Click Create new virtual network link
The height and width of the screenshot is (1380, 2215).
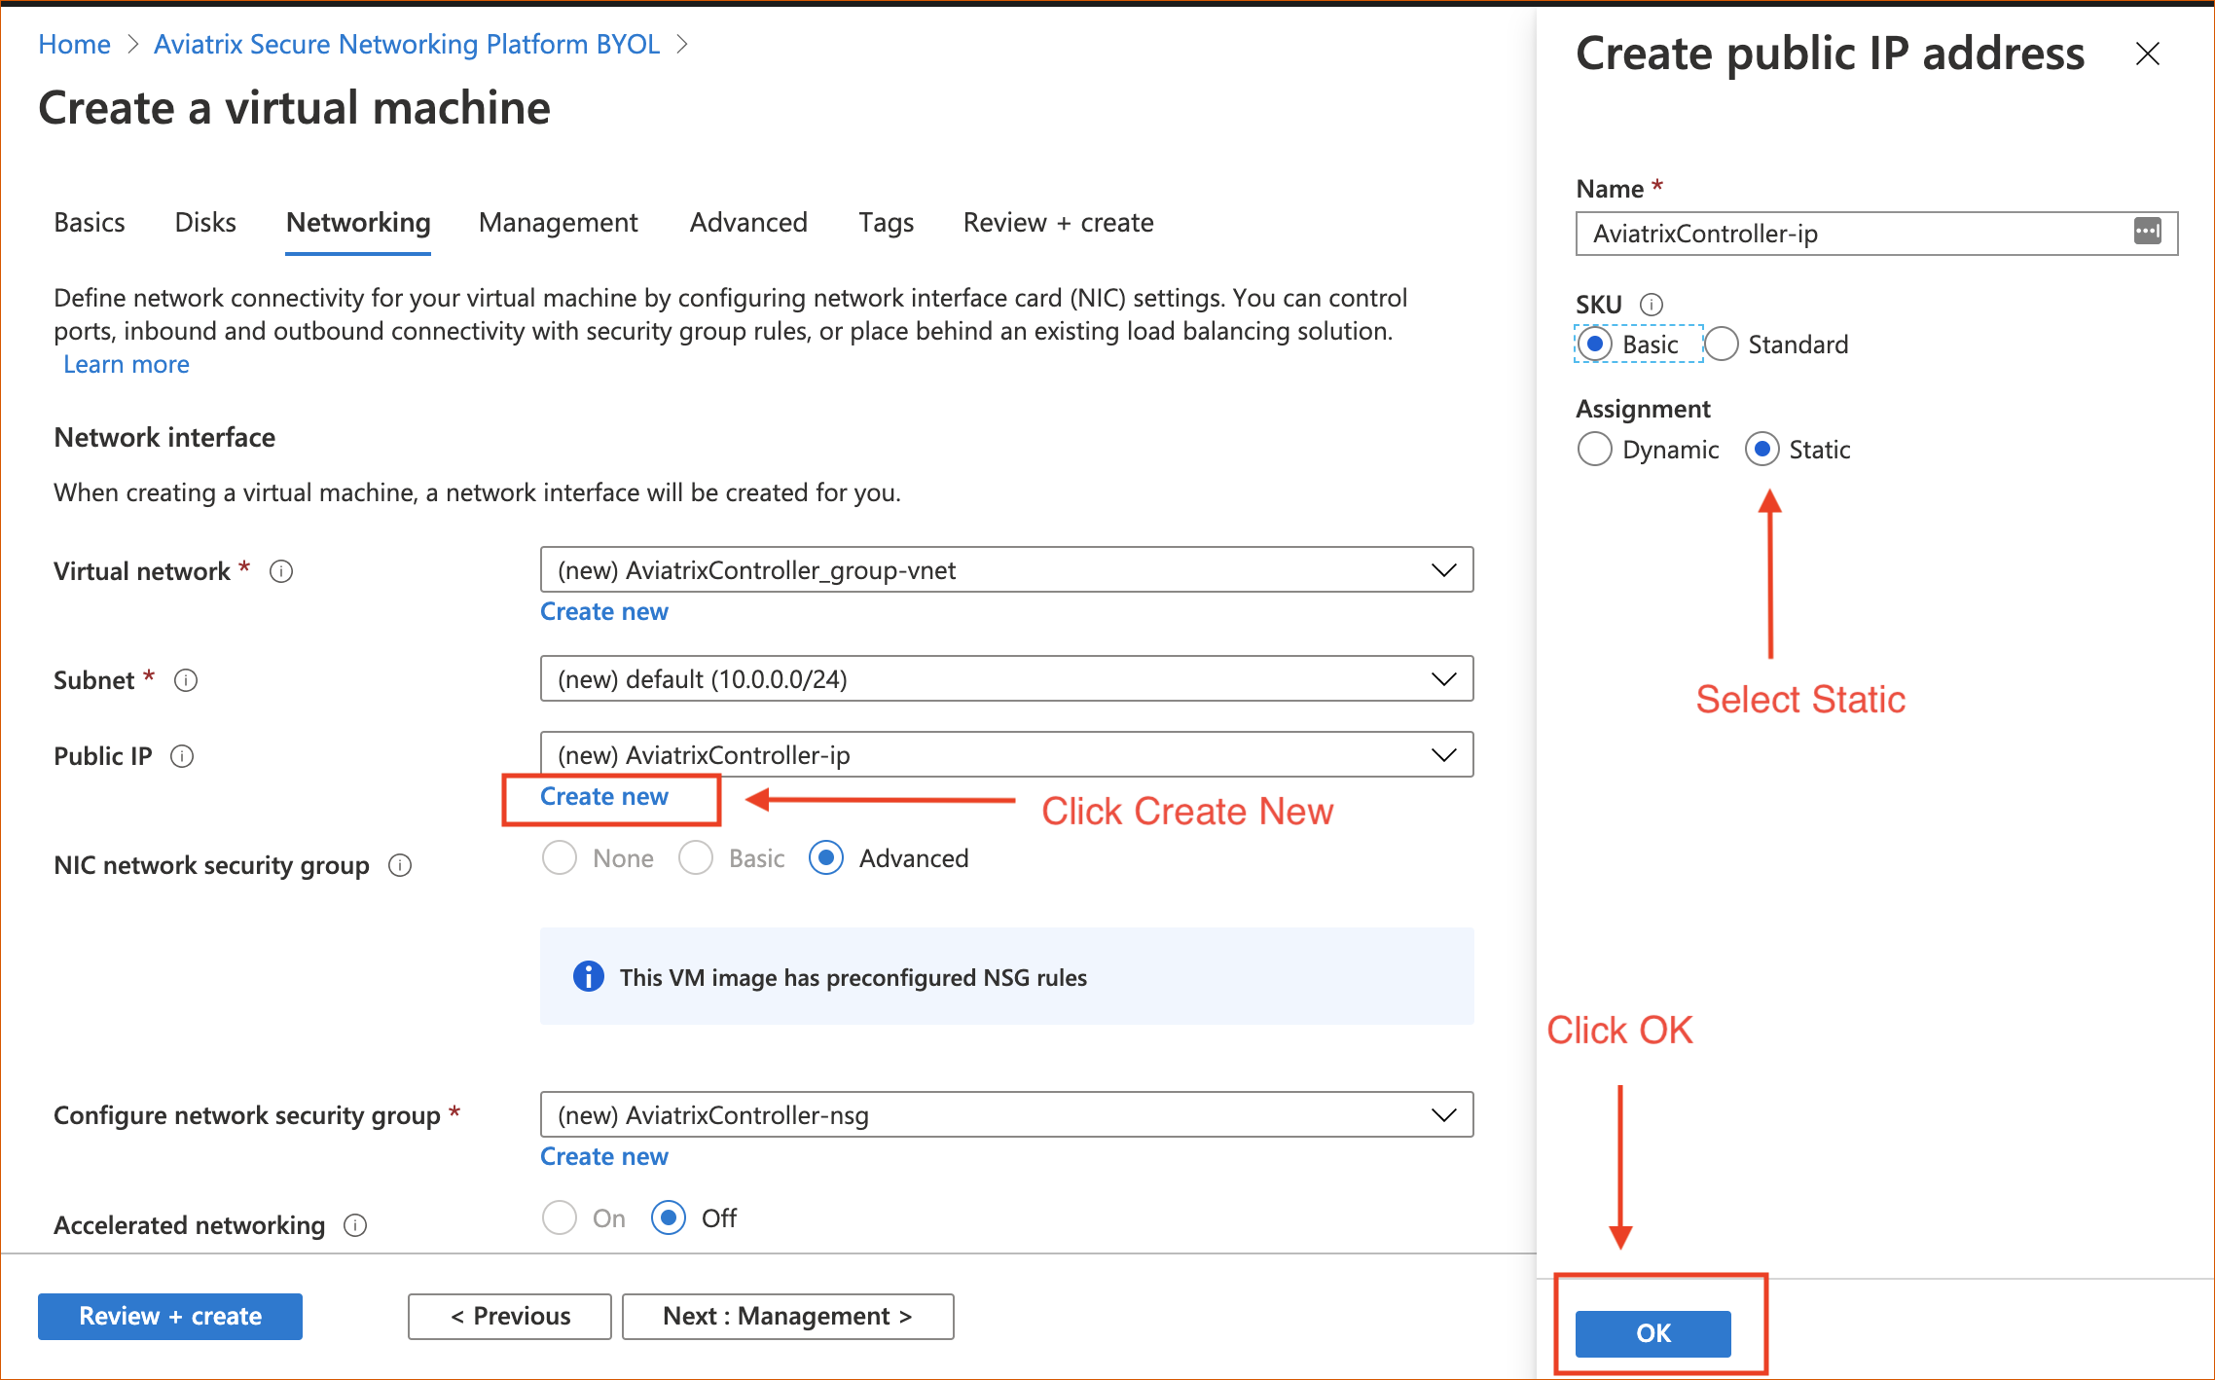click(605, 610)
